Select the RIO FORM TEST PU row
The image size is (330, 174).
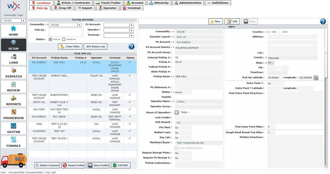(x=82, y=111)
